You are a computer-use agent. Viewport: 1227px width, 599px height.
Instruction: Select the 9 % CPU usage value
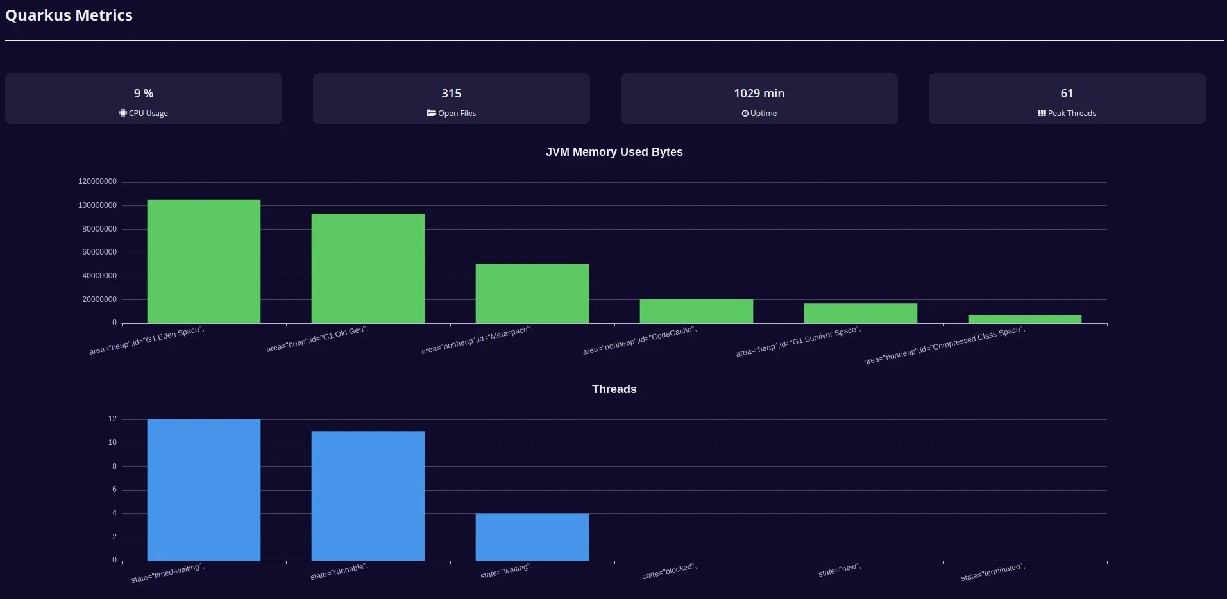[x=144, y=94]
